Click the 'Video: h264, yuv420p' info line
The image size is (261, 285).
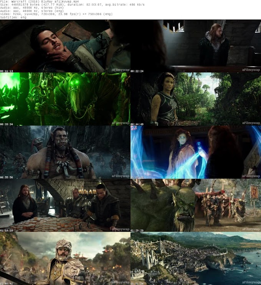coord(56,14)
